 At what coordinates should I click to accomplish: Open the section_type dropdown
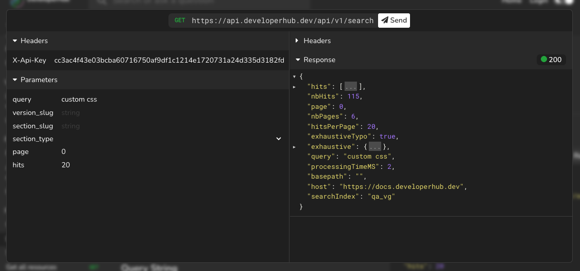coord(170,139)
